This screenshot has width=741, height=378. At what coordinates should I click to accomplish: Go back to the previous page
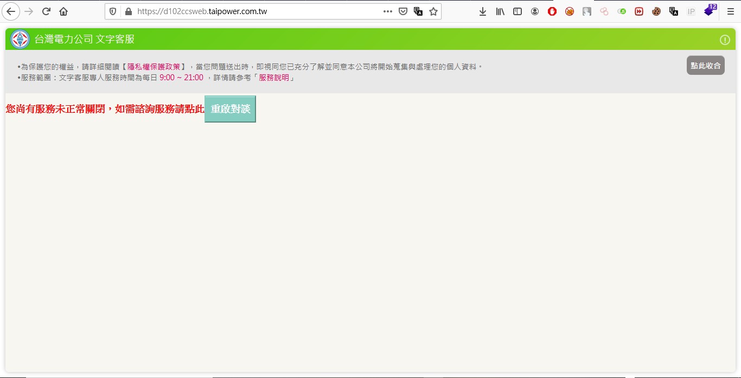11,11
